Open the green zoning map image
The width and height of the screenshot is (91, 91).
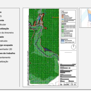(x=50, y=48)
